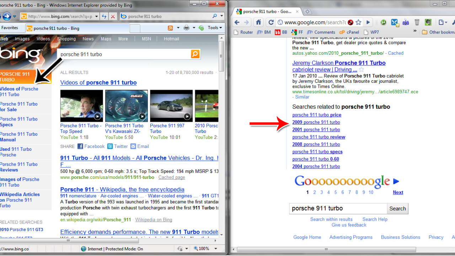The height and width of the screenshot is (256, 455).
Task: Reload the Google page in Chrome
Action: click(x=271, y=22)
